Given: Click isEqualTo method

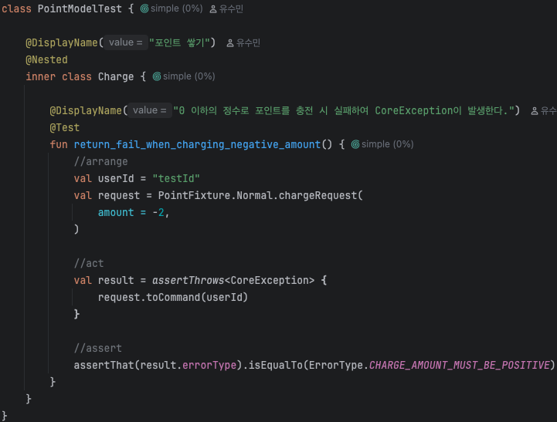Looking at the screenshot, I should click(x=276, y=365).
